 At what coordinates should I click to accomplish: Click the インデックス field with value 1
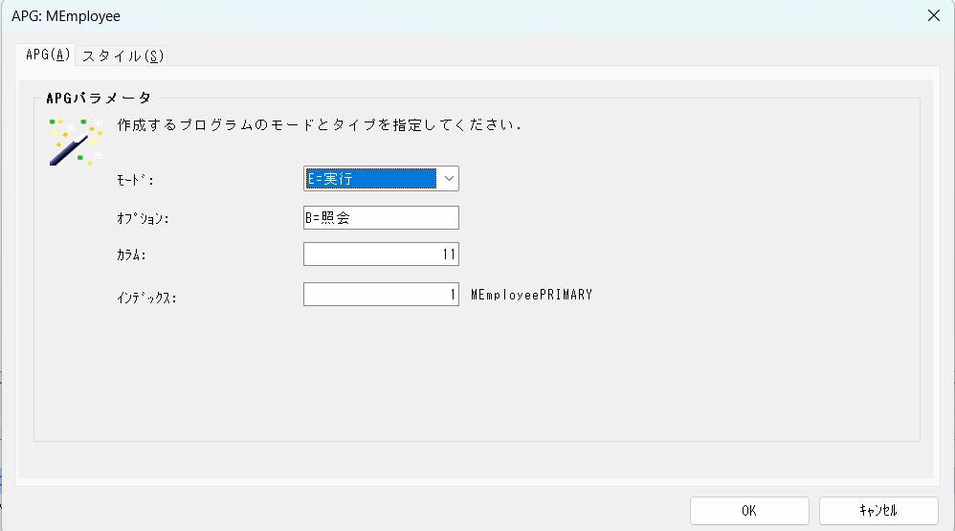point(381,295)
